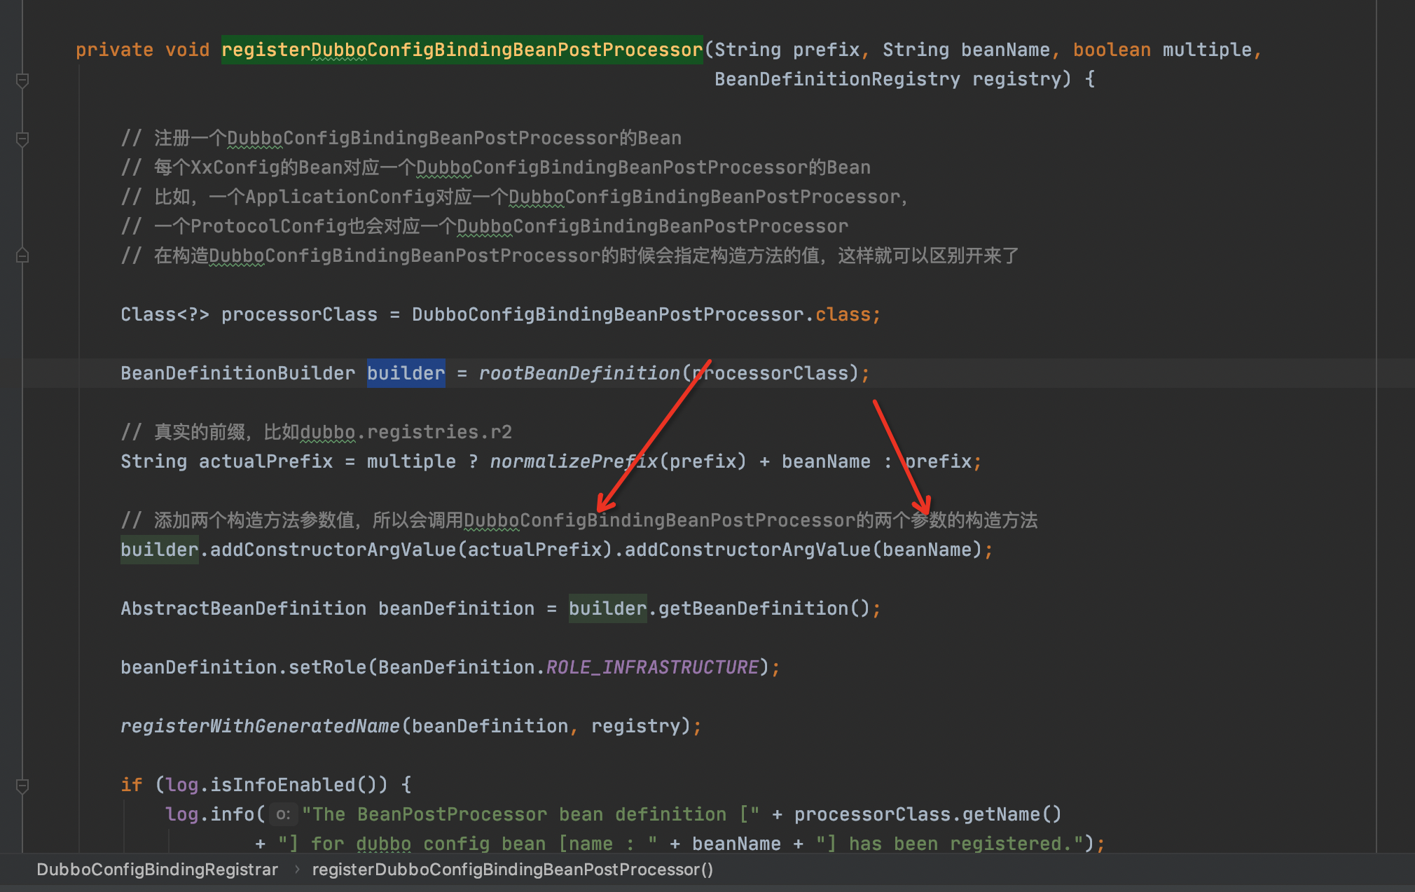Fold the comment block starting with 注册一个
This screenshot has height=892, width=1415.
[x=22, y=139]
